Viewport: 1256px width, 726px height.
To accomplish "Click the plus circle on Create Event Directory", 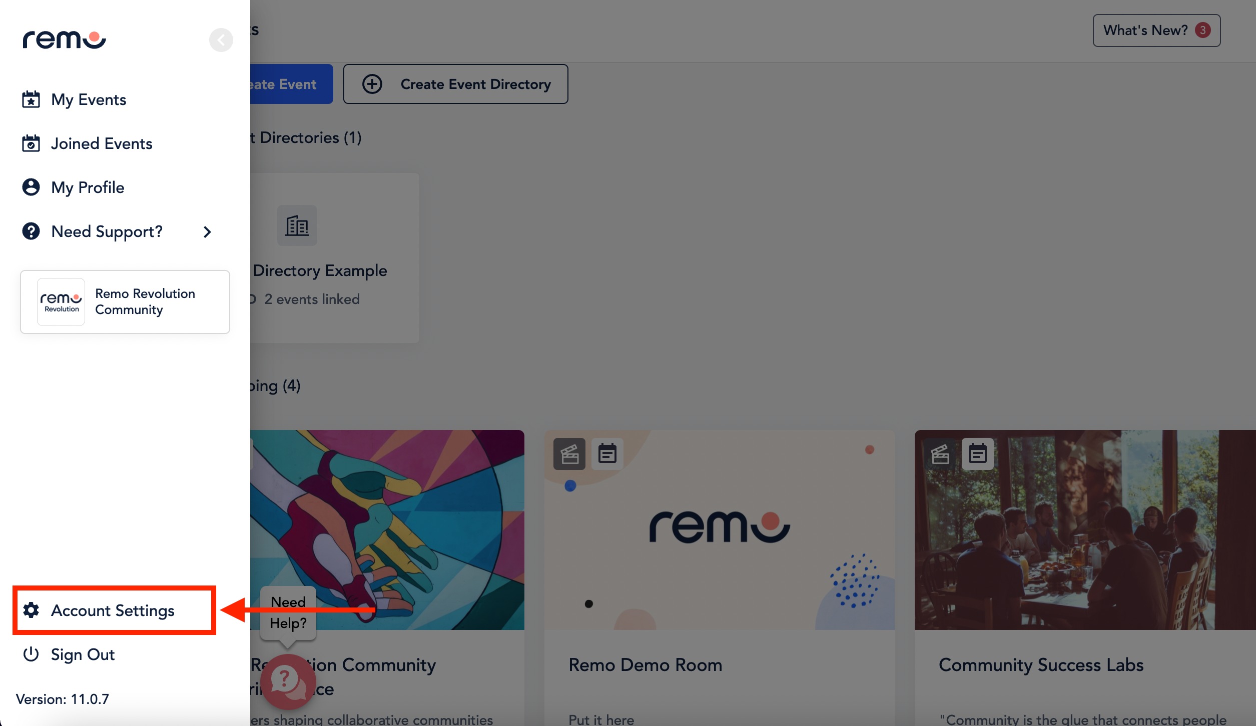I will pos(372,84).
